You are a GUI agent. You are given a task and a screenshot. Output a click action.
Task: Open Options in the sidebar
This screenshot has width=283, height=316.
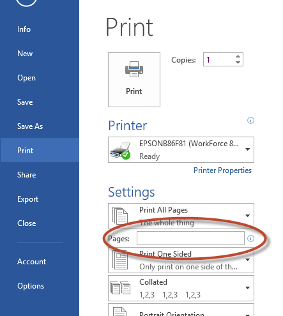tap(31, 286)
